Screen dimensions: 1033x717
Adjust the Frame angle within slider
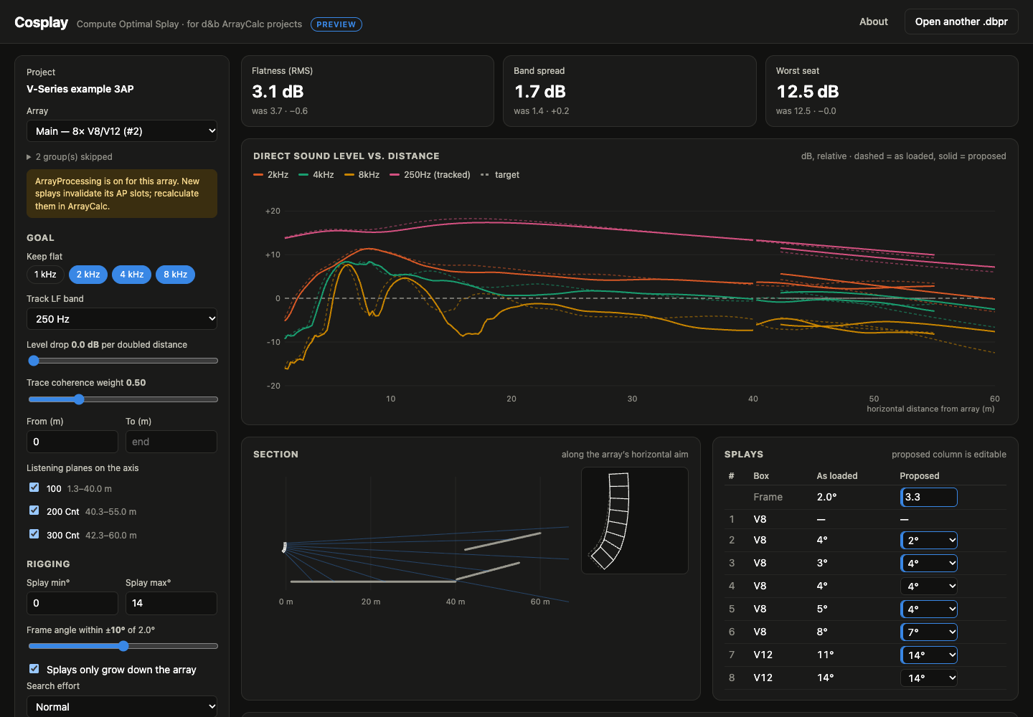pyautogui.click(x=122, y=646)
